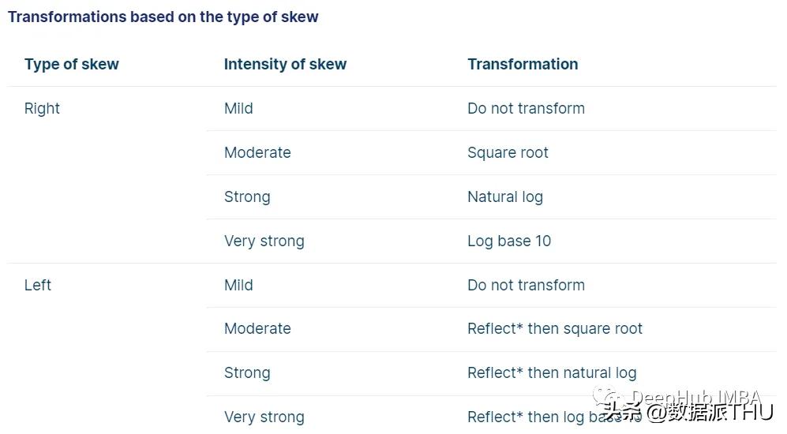The height and width of the screenshot is (434, 787).
Task: Select "Very strong" in the Right skew section
Action: point(264,241)
